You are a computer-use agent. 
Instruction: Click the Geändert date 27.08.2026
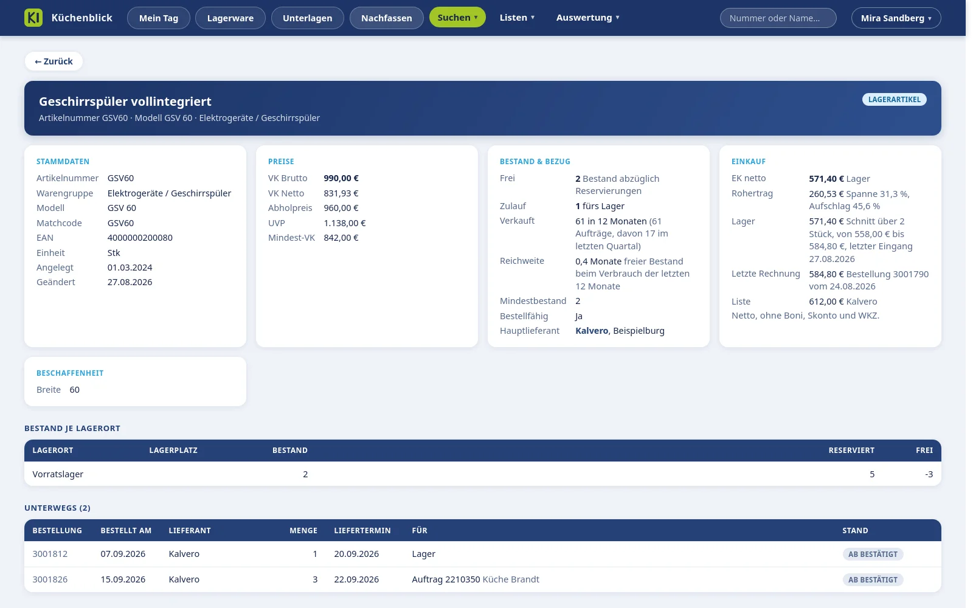pos(130,282)
